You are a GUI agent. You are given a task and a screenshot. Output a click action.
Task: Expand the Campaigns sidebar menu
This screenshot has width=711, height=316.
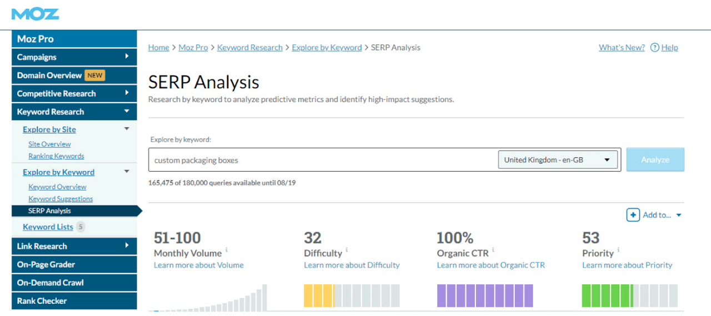127,57
